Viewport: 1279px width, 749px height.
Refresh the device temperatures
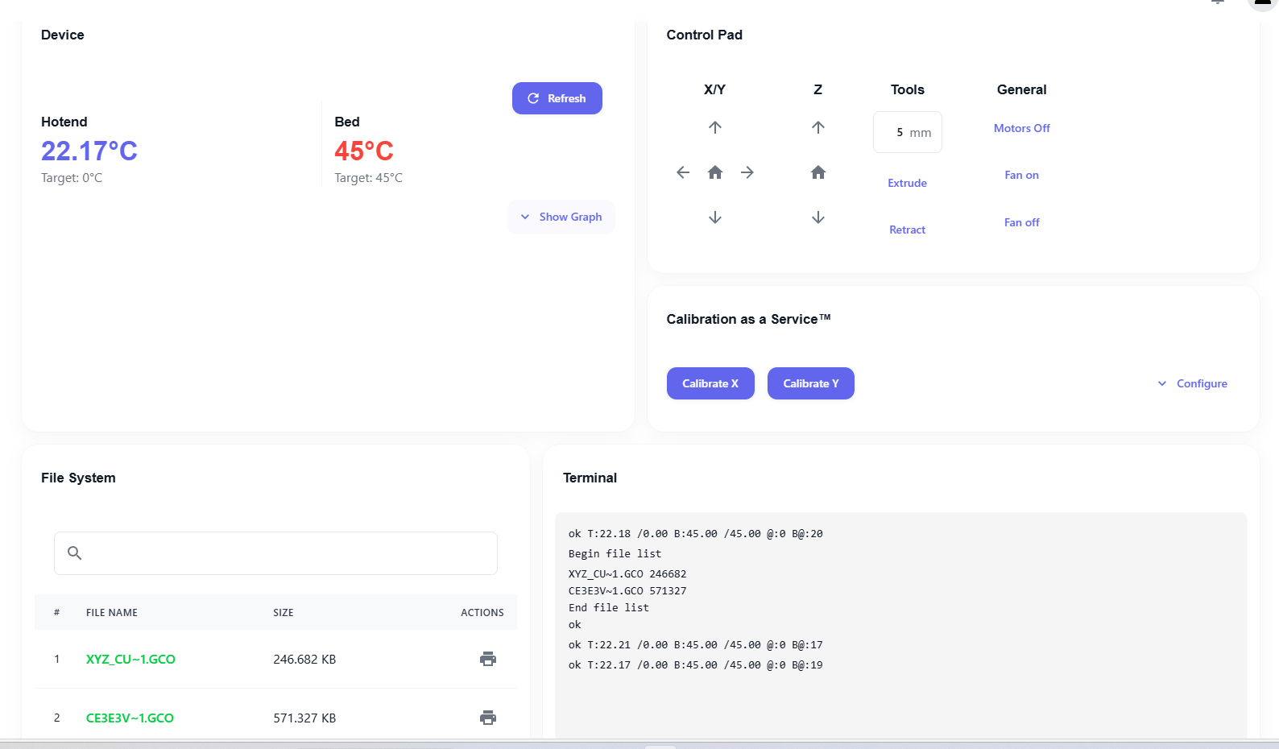point(557,98)
